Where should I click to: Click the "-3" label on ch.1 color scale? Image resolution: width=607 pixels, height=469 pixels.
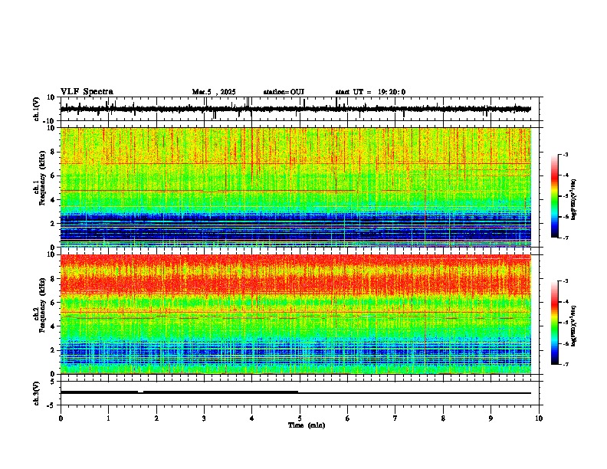[565, 155]
